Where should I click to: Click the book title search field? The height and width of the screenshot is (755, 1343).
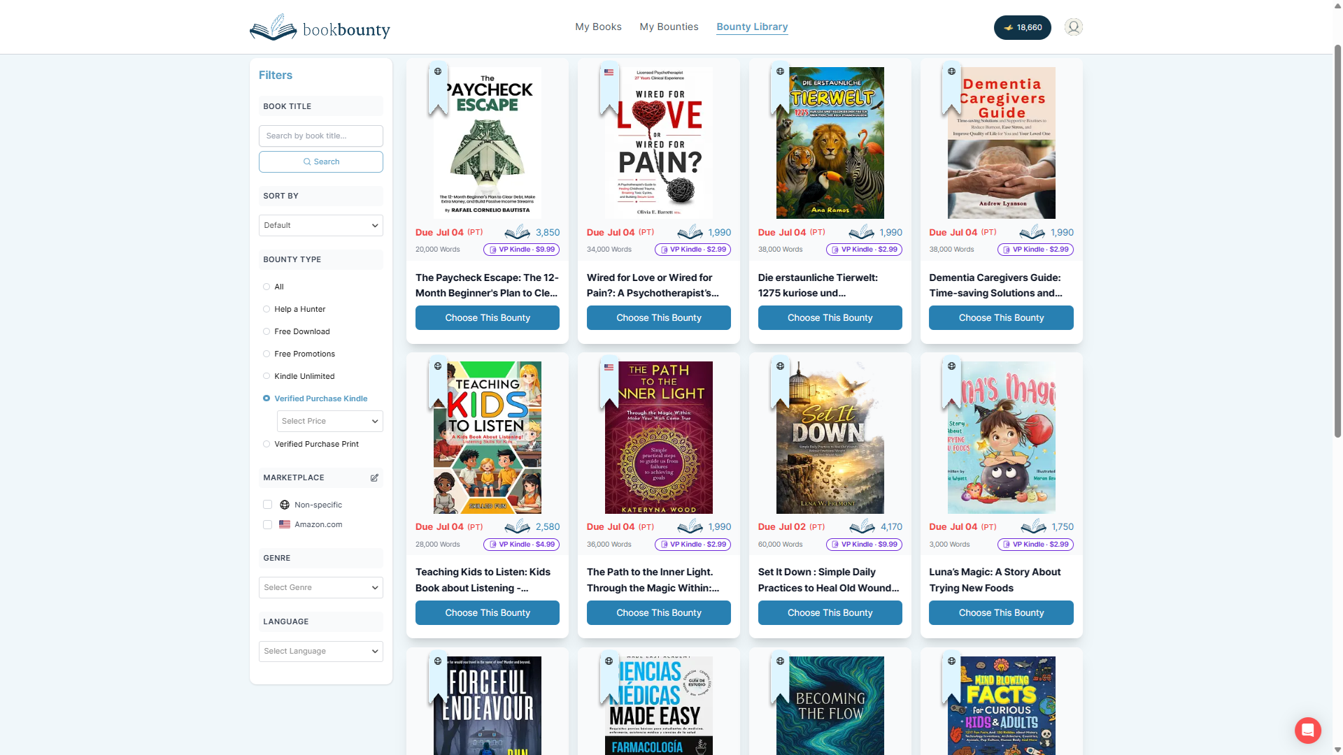[321, 136]
